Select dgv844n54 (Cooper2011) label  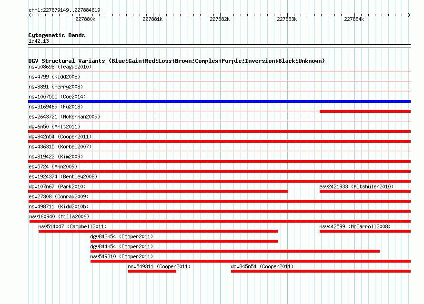tap(121, 246)
